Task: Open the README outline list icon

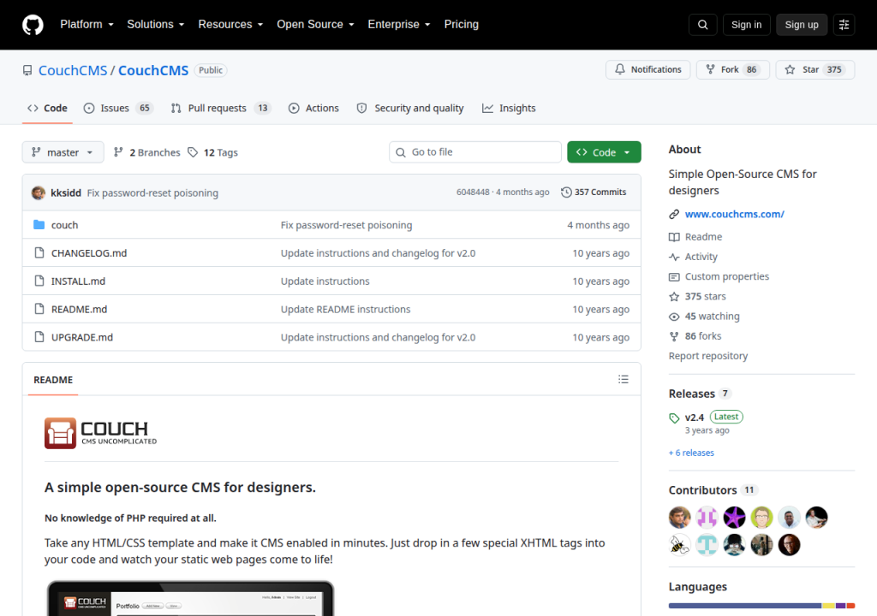Action: coord(623,380)
